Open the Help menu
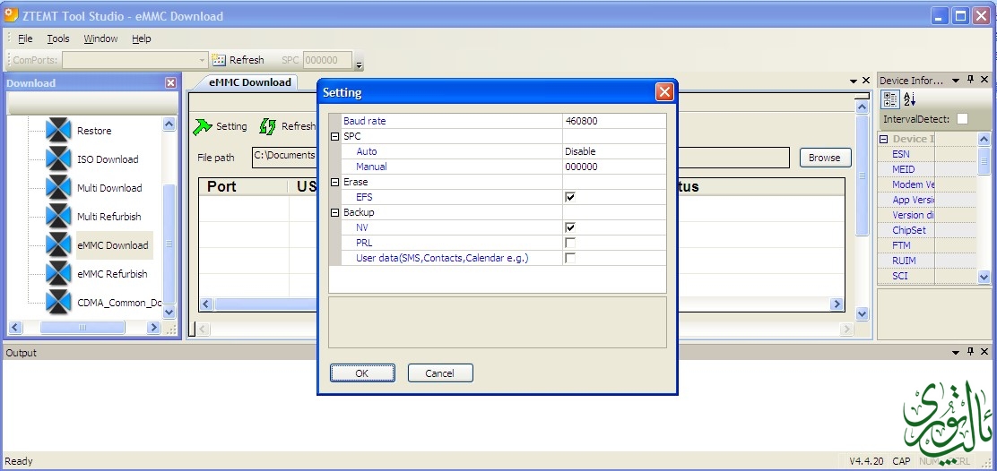This screenshot has height=471, width=997. pyautogui.click(x=141, y=39)
